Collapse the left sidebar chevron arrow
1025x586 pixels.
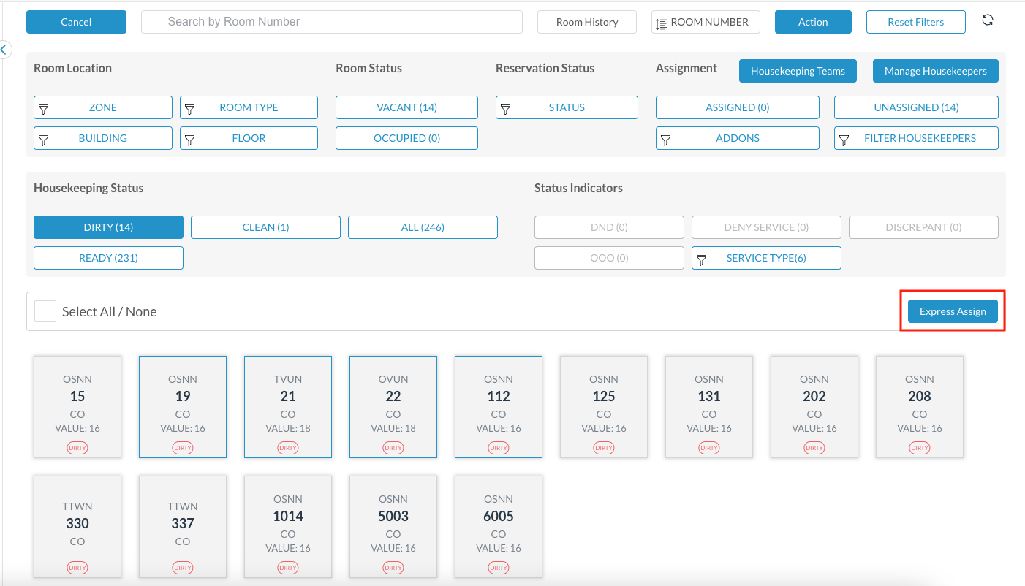coord(4,50)
